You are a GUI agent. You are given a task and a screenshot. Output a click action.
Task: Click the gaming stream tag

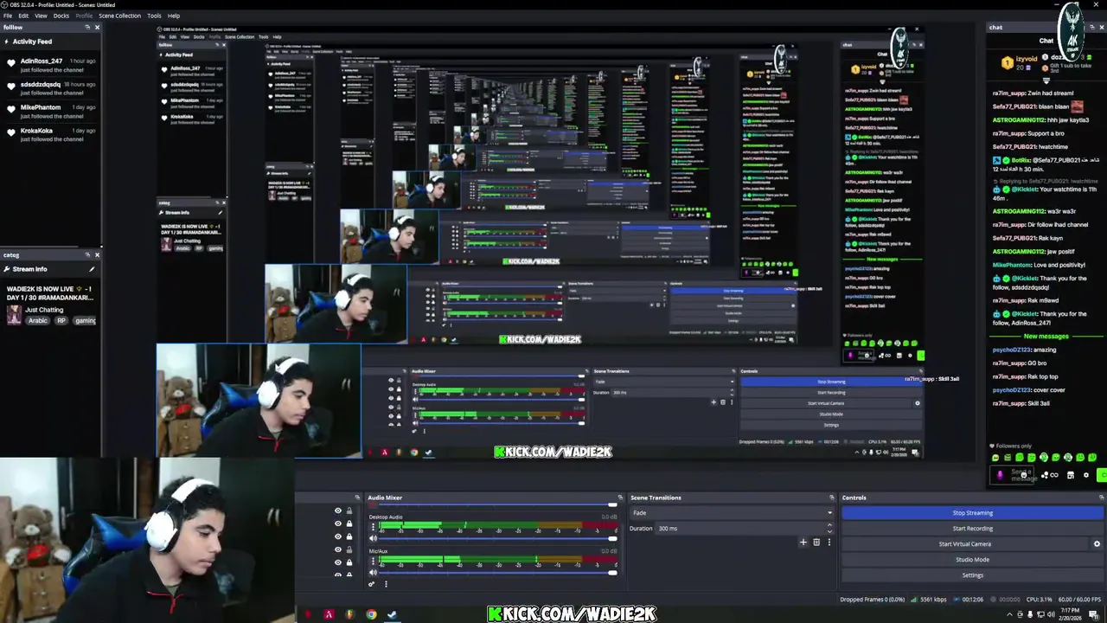(x=86, y=321)
